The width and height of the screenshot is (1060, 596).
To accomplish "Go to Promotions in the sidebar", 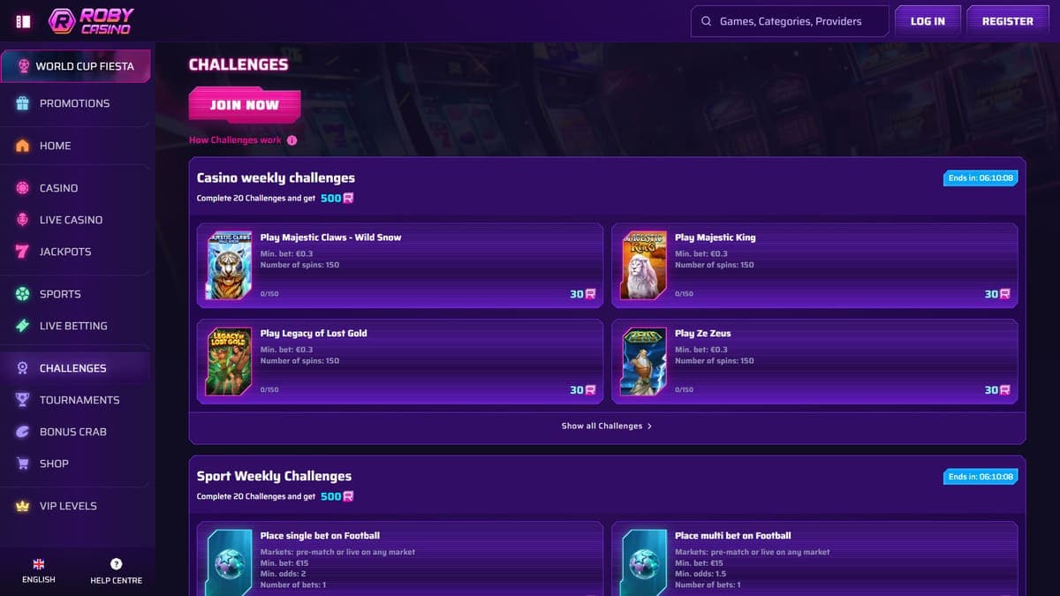I will [75, 103].
